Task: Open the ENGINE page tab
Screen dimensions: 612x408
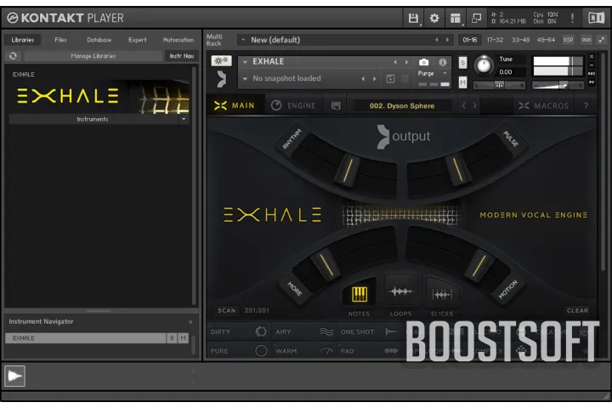Action: pyautogui.click(x=293, y=105)
